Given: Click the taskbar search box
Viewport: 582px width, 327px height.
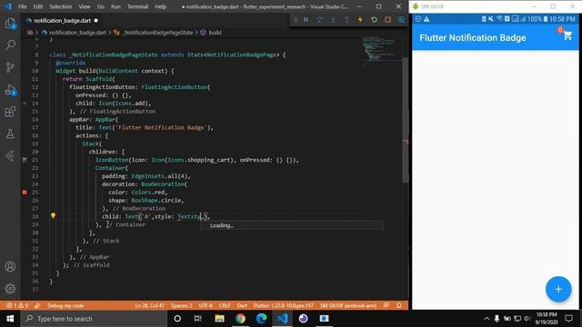Looking at the screenshot, I should 94,319.
